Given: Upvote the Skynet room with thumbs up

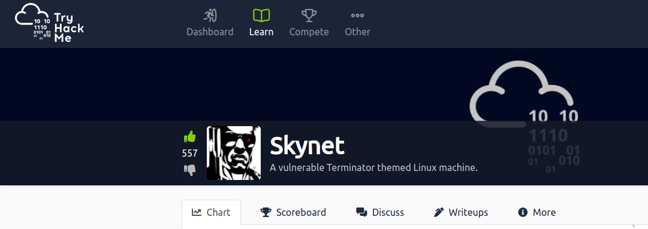Looking at the screenshot, I should coord(189,136).
